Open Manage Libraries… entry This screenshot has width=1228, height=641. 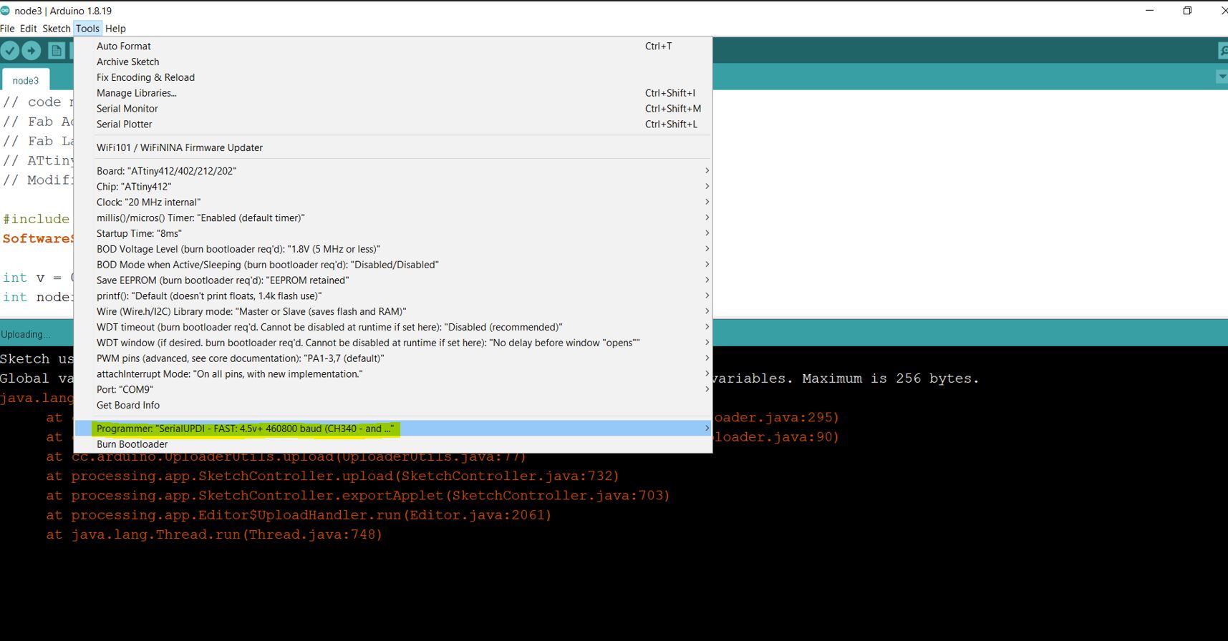coord(393,93)
